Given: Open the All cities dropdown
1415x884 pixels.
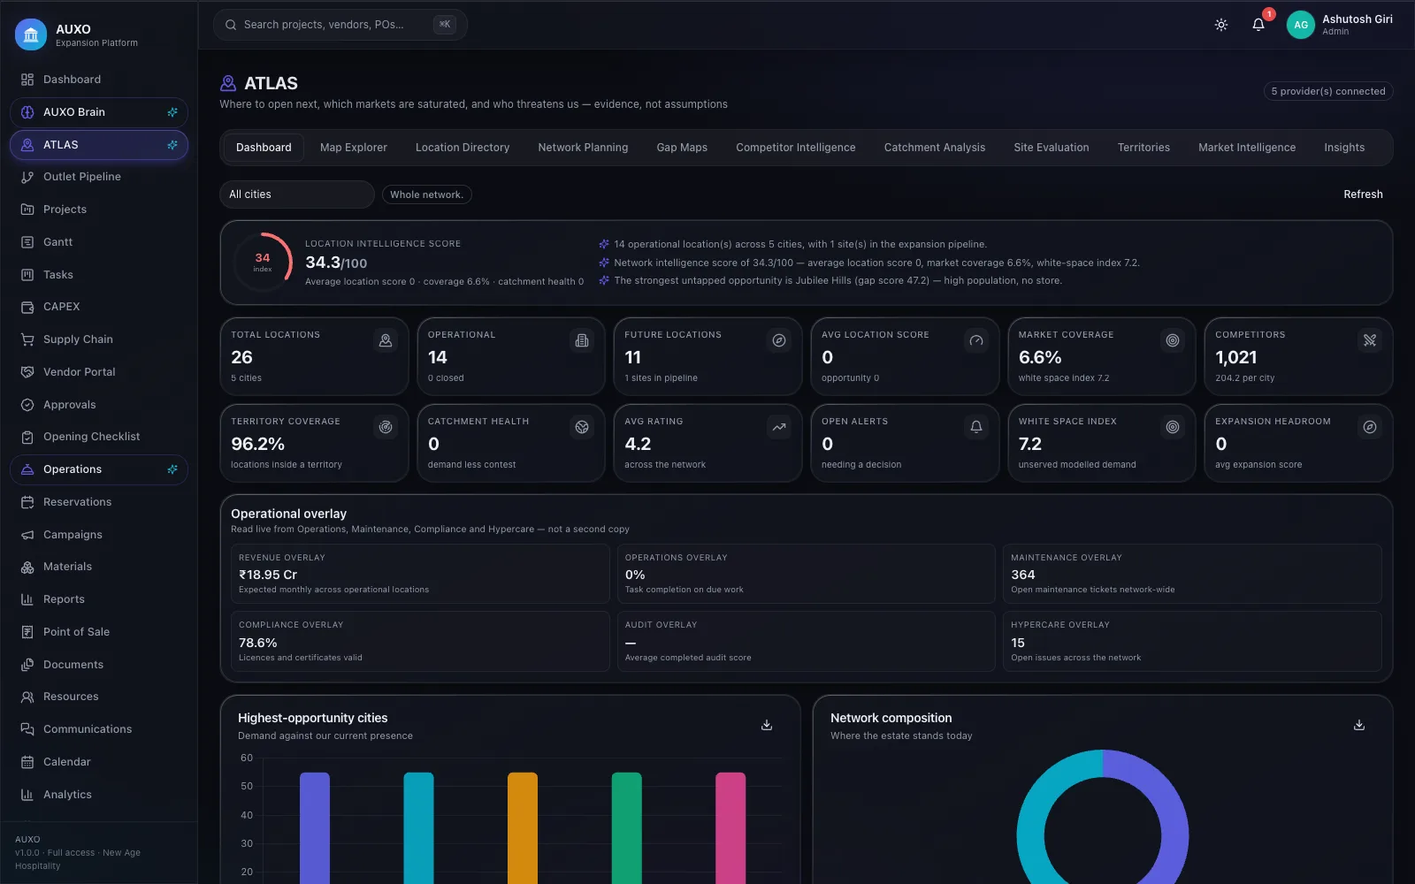Looking at the screenshot, I should pyautogui.click(x=297, y=194).
